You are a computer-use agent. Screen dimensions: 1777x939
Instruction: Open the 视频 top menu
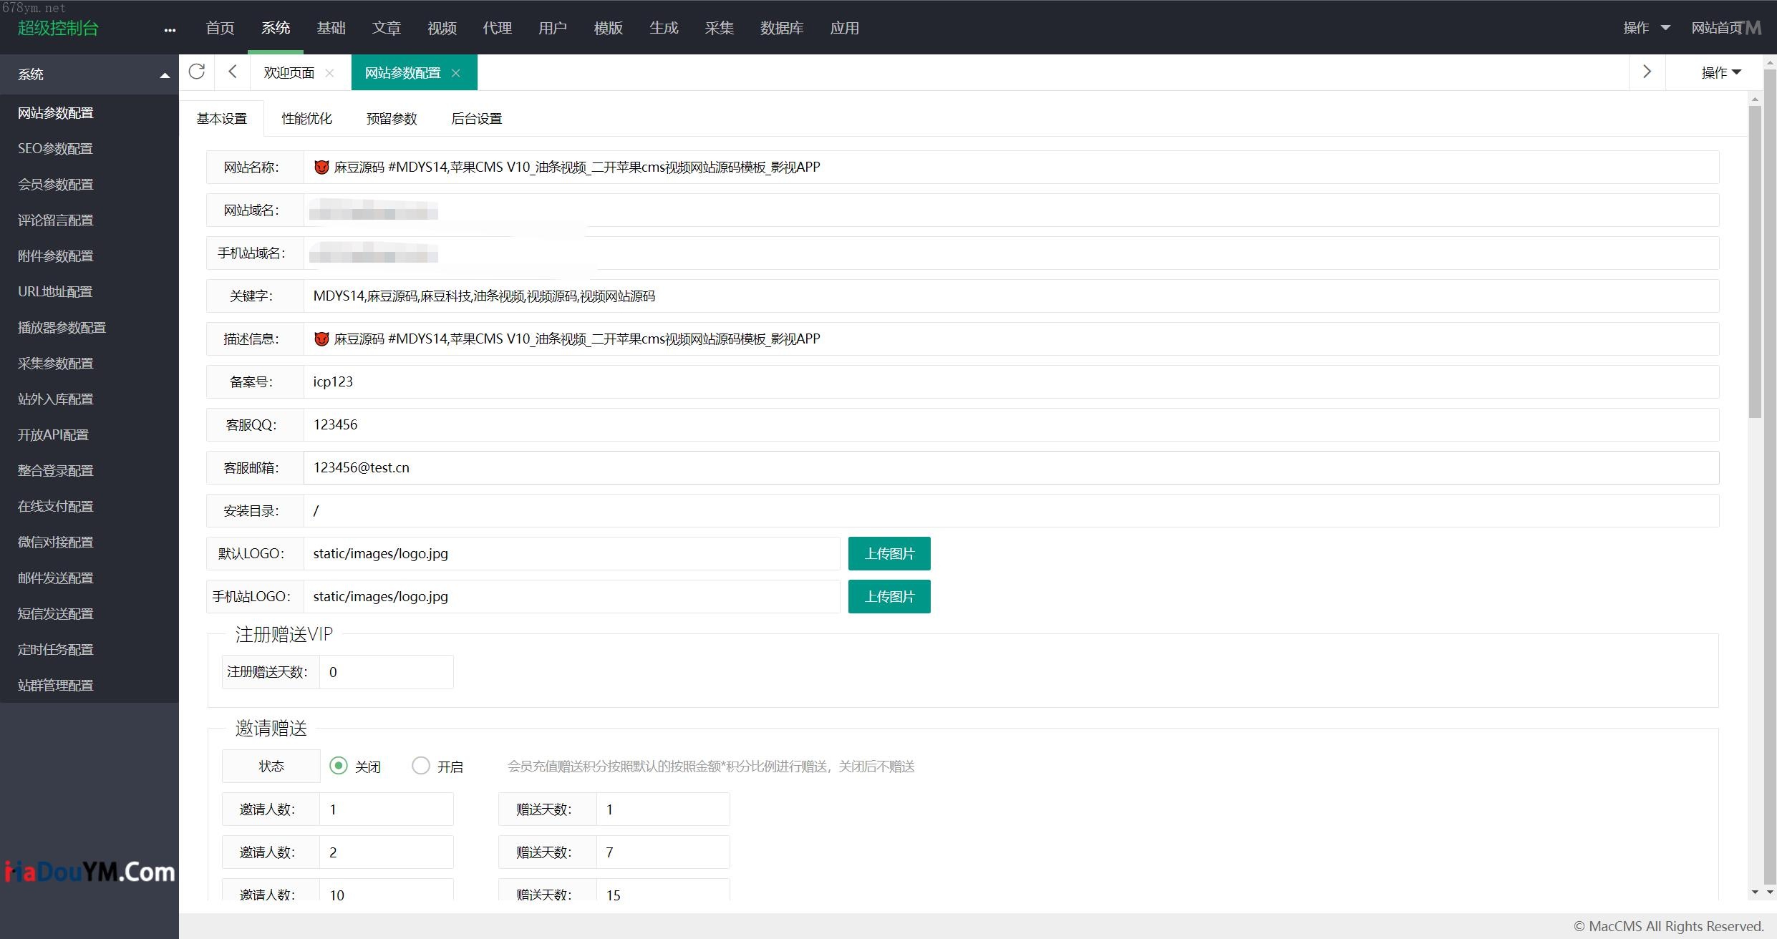point(442,28)
